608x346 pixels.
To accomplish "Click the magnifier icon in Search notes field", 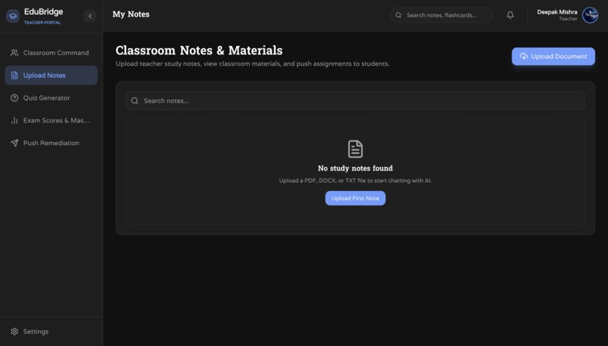I will pos(134,100).
